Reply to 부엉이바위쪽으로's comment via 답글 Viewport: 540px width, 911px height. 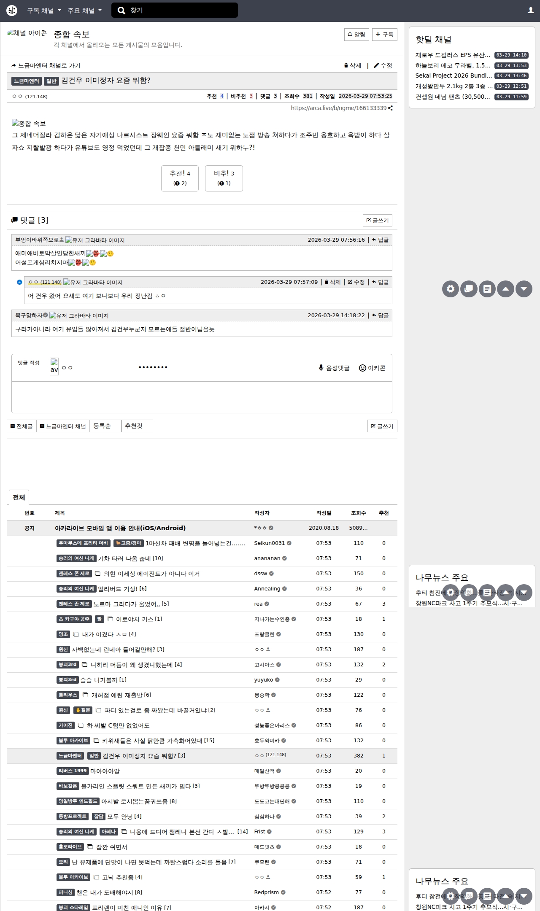[x=381, y=240]
